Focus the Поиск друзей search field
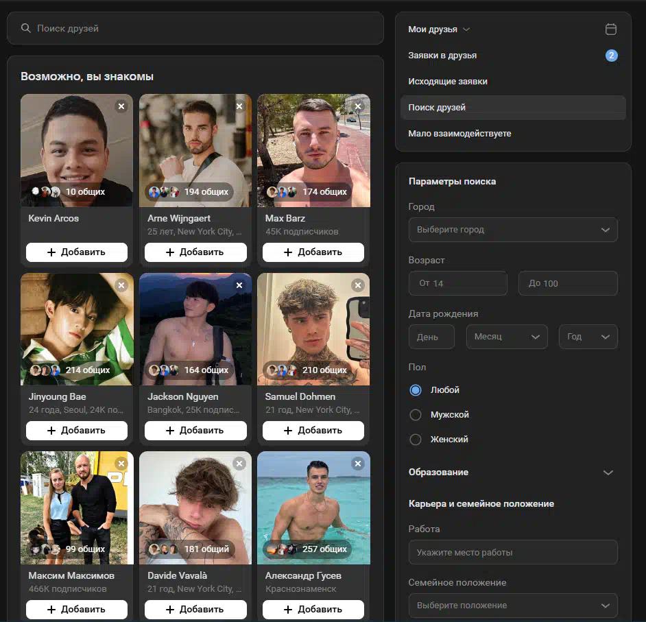 [195, 28]
